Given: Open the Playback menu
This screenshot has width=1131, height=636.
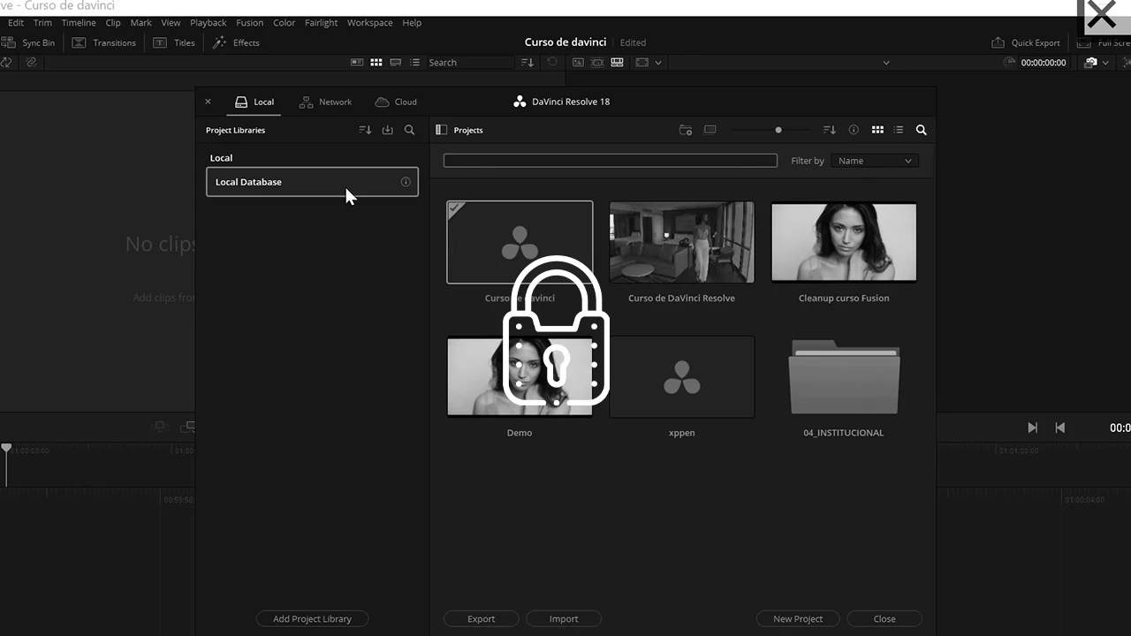Looking at the screenshot, I should pyautogui.click(x=209, y=23).
